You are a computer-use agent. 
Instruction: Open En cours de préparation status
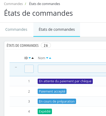click(57, 101)
